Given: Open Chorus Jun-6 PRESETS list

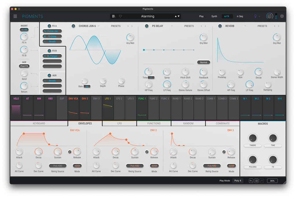Looking at the screenshot, I should pyautogui.click(x=116, y=26).
